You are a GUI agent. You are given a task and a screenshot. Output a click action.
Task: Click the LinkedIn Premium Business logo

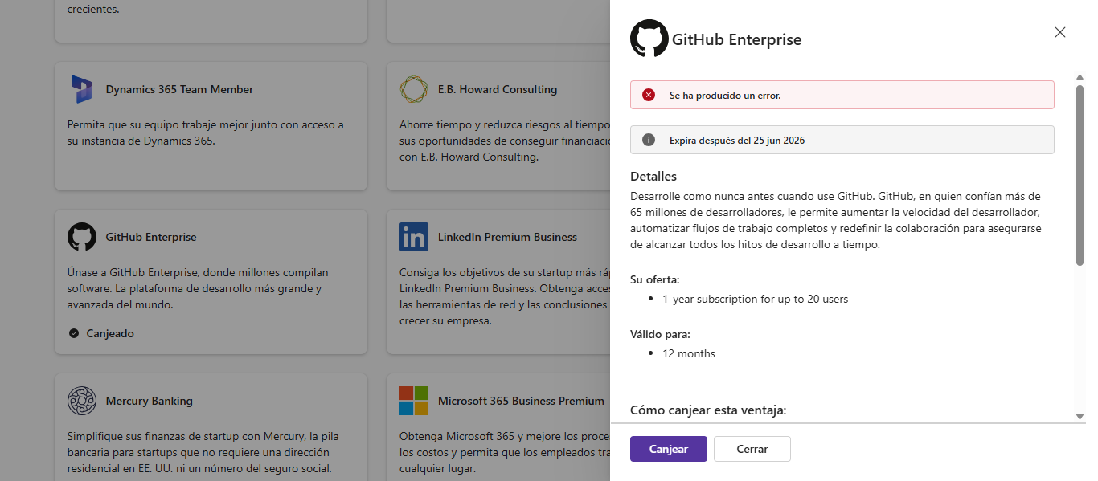click(414, 237)
